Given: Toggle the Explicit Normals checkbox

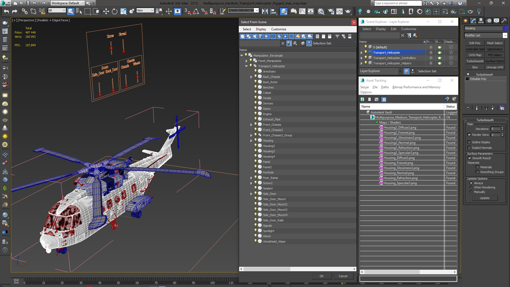Looking at the screenshot, I should 469,148.
